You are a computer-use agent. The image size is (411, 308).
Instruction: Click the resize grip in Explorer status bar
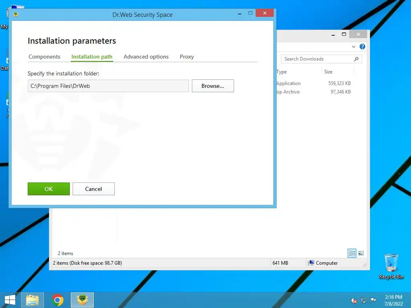click(364, 265)
